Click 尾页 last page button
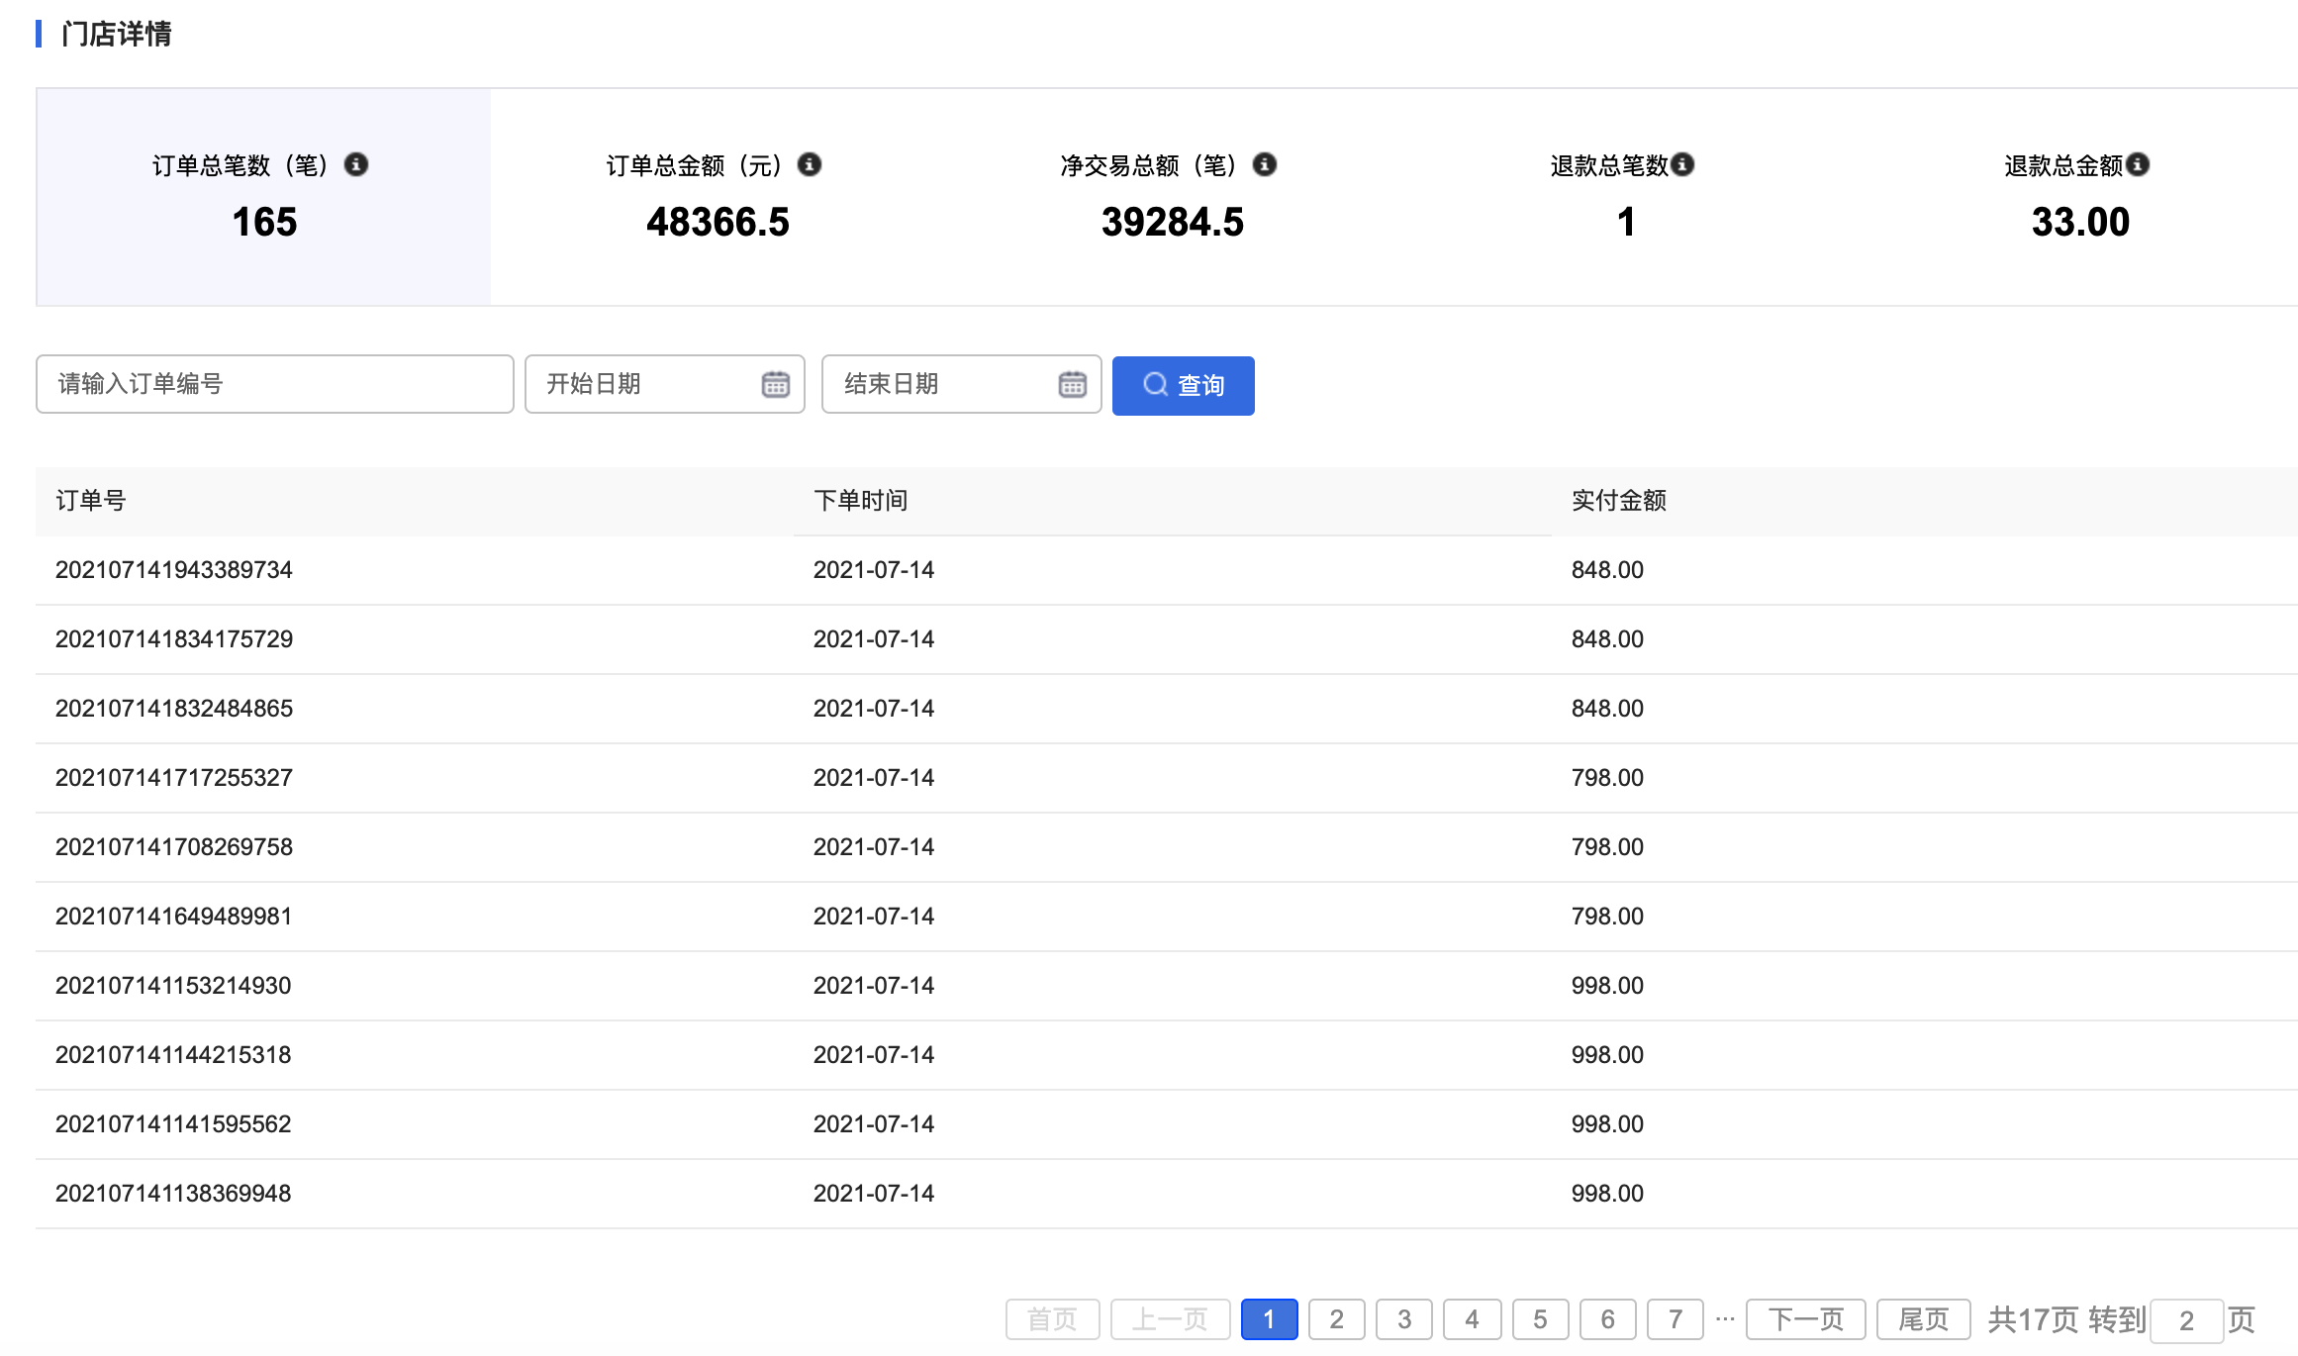 pos(1923,1319)
